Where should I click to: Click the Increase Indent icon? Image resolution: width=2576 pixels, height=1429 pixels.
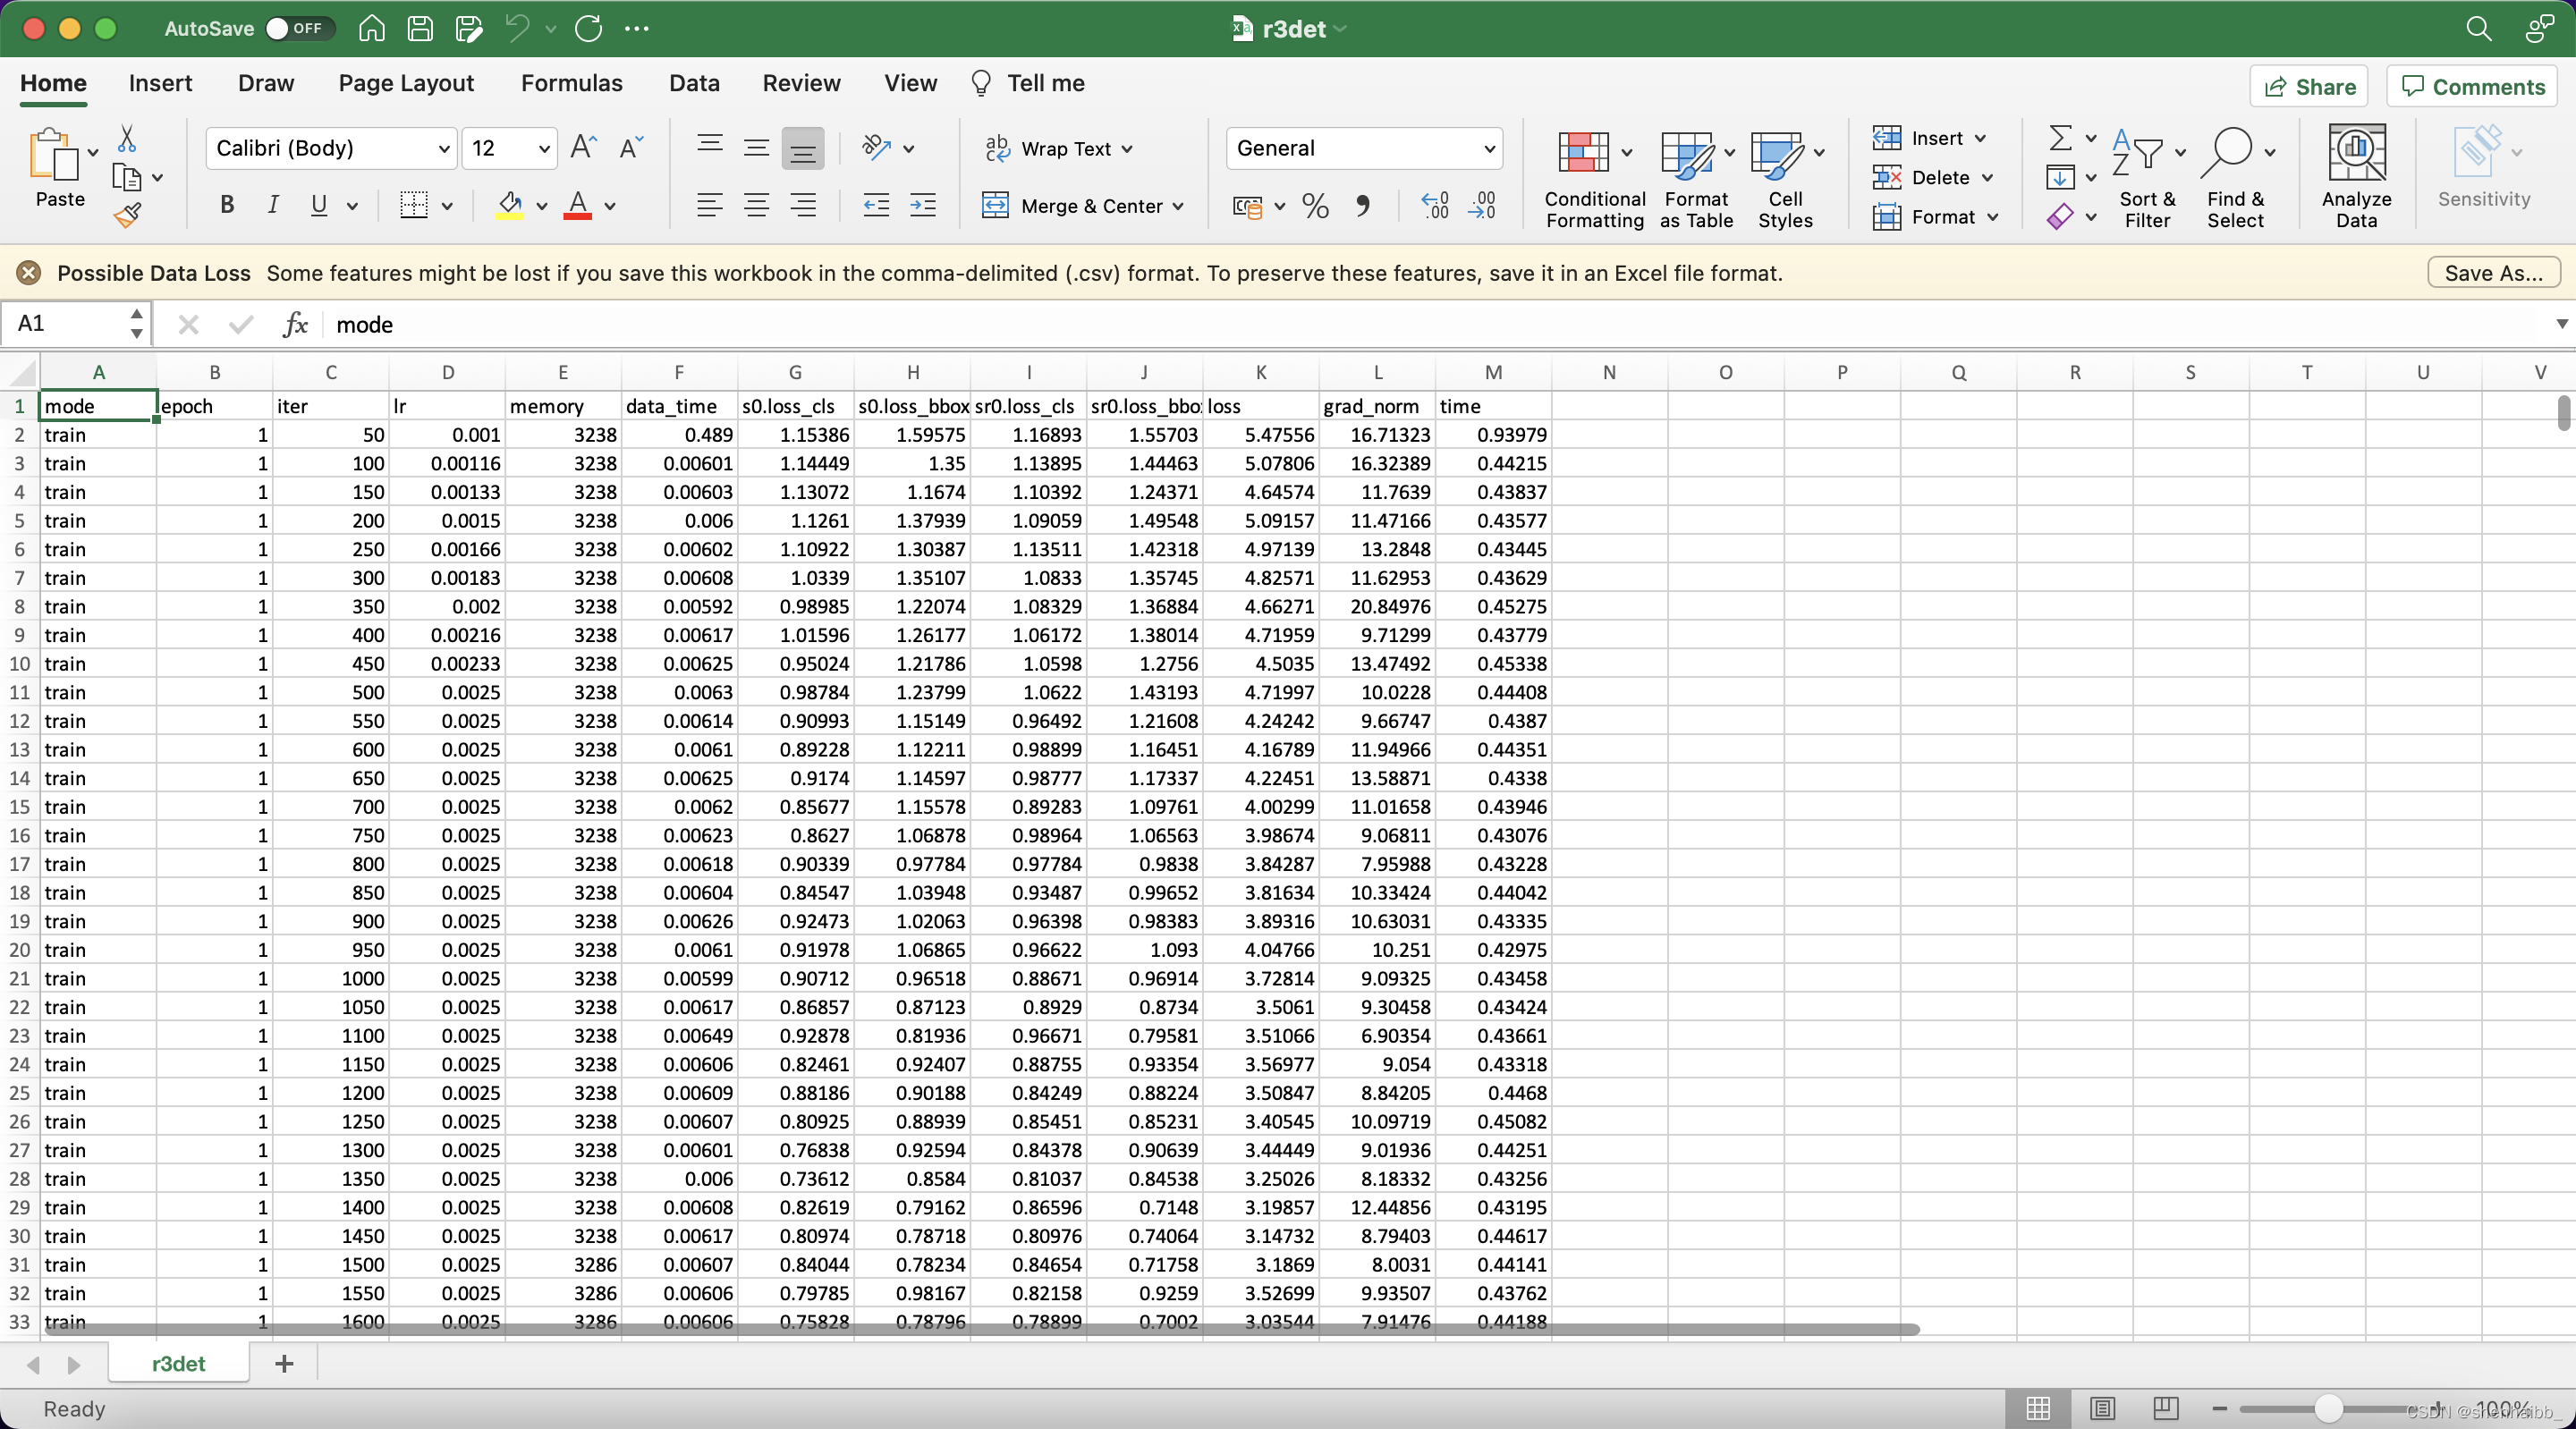pyautogui.click(x=922, y=206)
